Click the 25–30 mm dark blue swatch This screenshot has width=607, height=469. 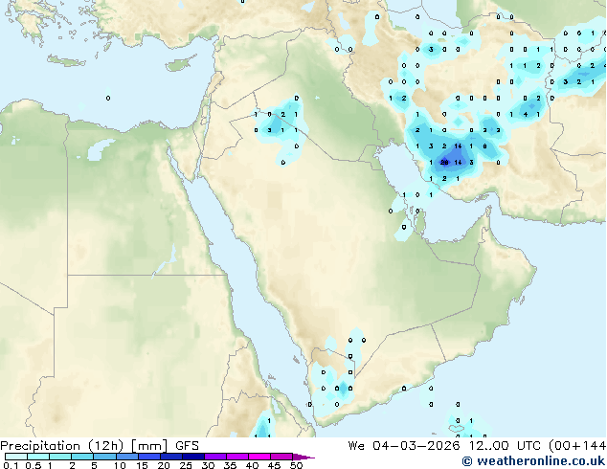click(192, 457)
